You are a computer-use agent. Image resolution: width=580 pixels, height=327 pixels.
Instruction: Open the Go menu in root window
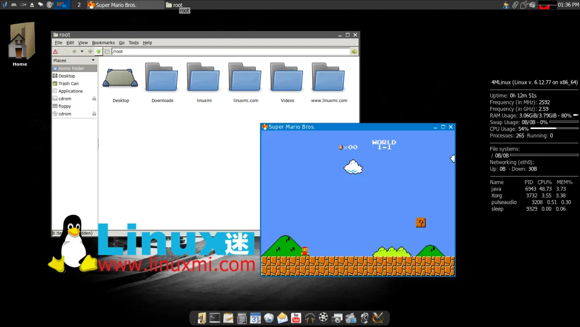[x=122, y=42]
